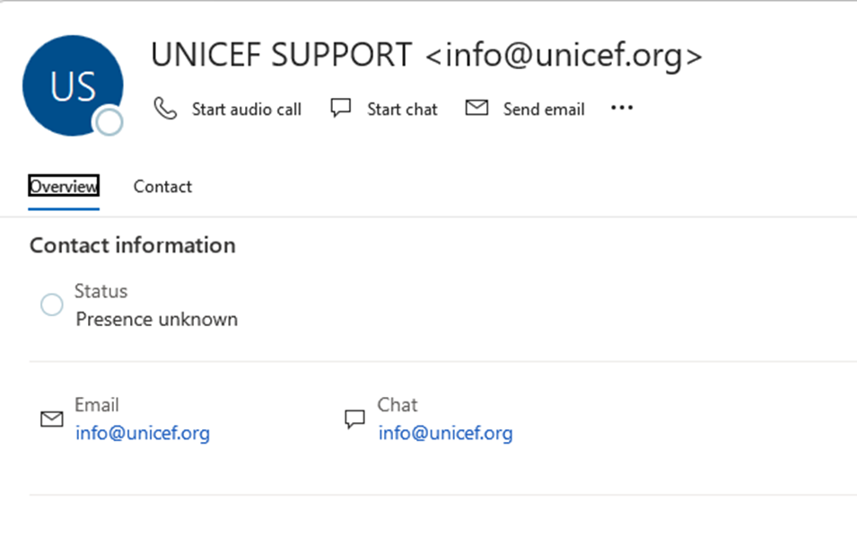Image resolution: width=857 pixels, height=556 pixels.
Task: Click the Presence unknown status text
Action: point(157,319)
